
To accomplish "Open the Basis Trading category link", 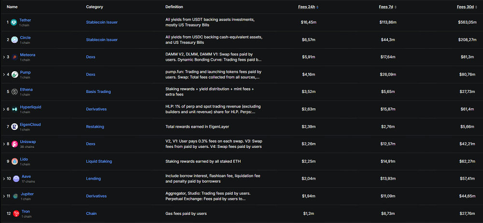I will (x=98, y=92).
